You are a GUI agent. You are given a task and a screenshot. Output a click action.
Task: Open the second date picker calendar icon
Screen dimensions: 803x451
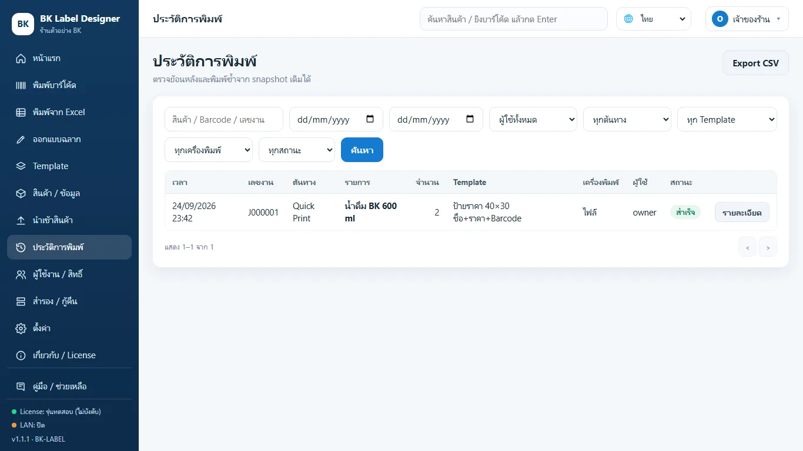pyautogui.click(x=470, y=119)
